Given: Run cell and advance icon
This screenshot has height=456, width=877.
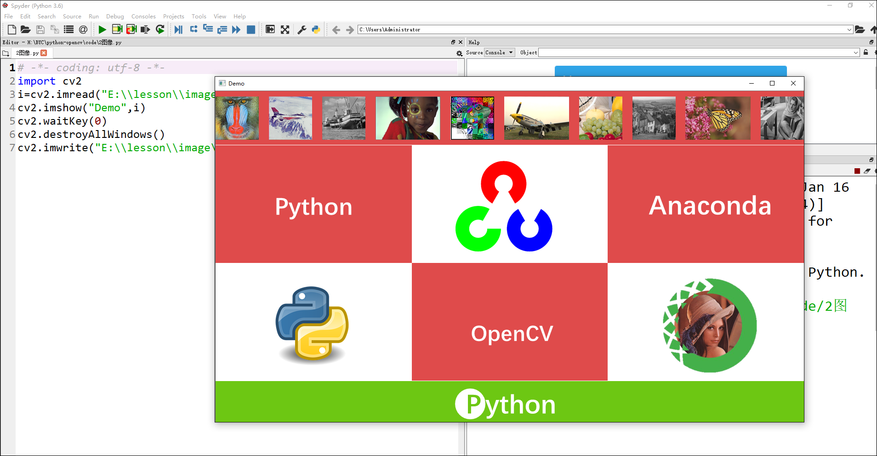Looking at the screenshot, I should [x=131, y=29].
